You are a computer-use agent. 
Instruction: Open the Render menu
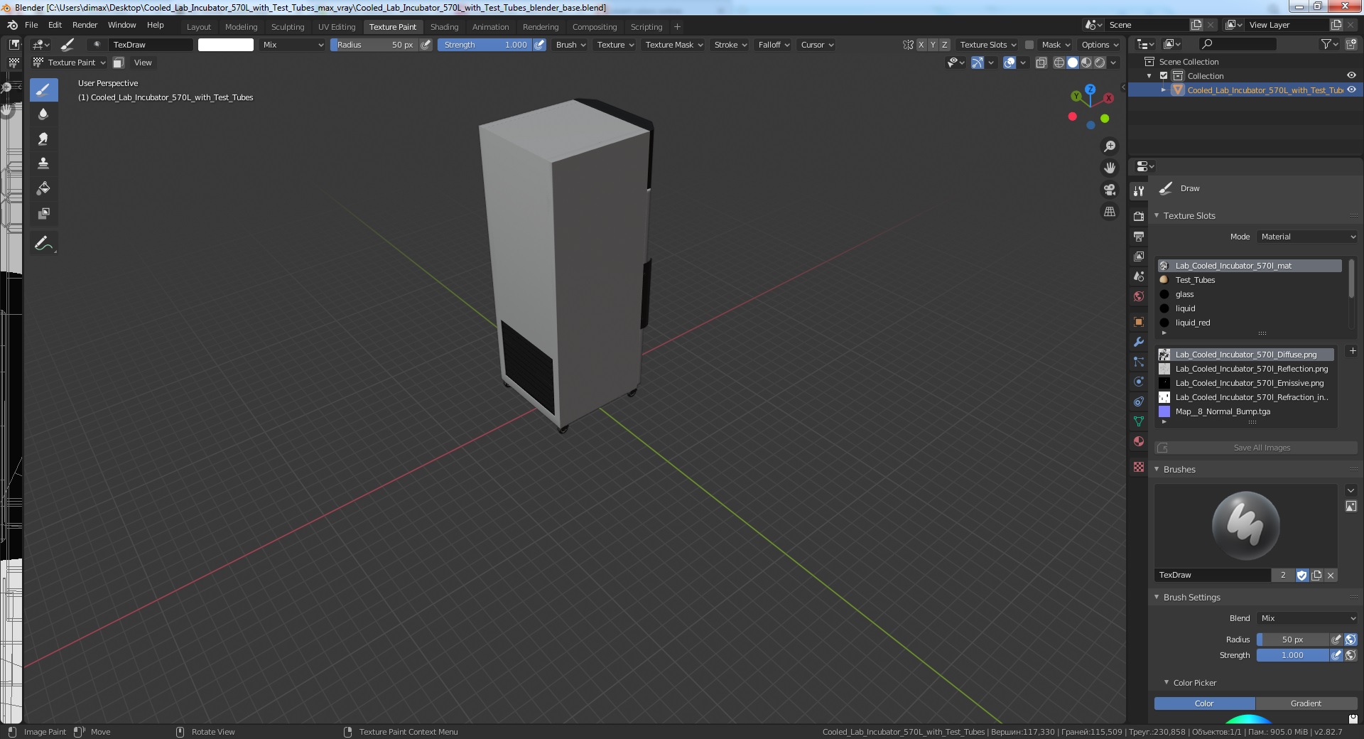[85, 25]
